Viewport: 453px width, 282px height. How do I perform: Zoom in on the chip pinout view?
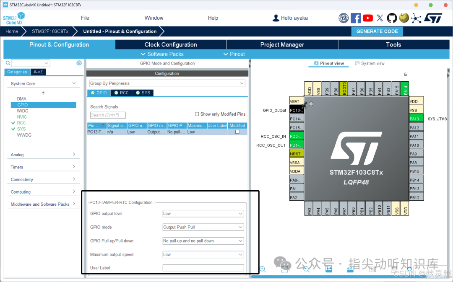click(x=263, y=269)
